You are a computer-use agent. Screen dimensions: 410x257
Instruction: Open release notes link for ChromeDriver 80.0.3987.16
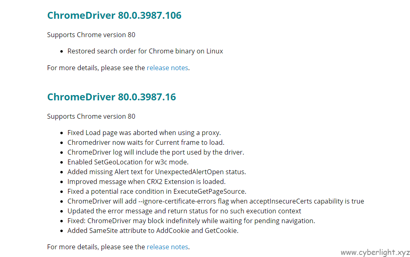pos(168,247)
